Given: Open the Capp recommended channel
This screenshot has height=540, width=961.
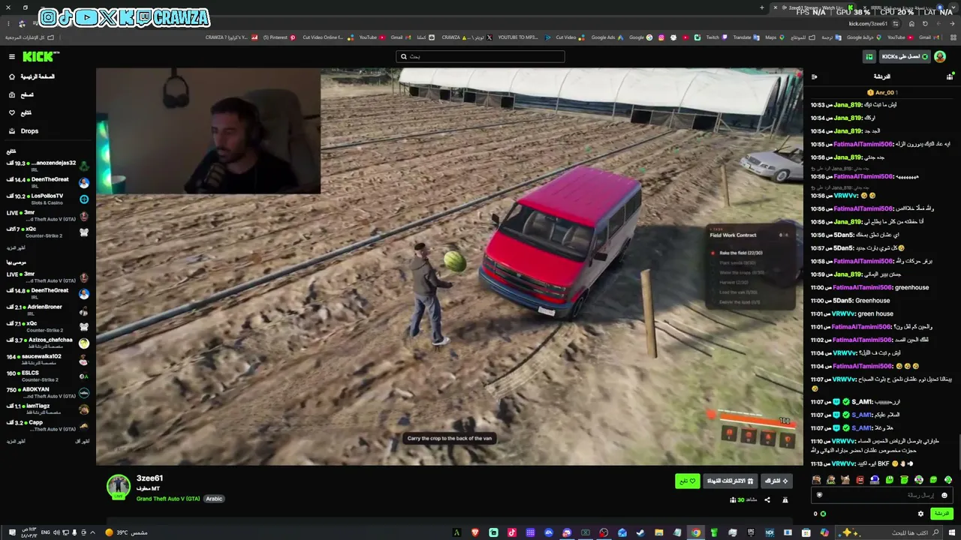Looking at the screenshot, I should coord(48,425).
